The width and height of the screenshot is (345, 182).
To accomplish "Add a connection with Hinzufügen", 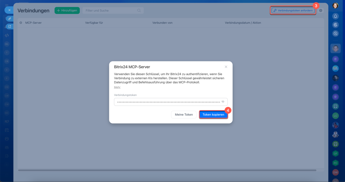I will point(67,10).
